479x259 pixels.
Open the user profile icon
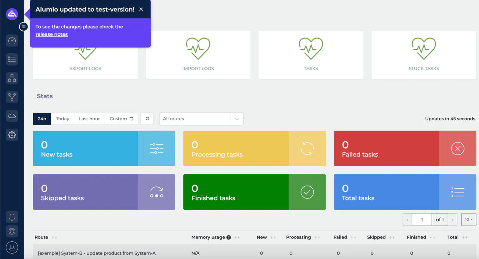click(x=12, y=247)
